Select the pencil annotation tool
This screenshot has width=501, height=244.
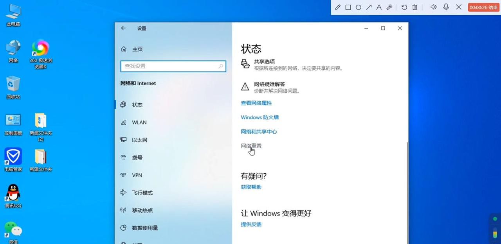coord(337,7)
